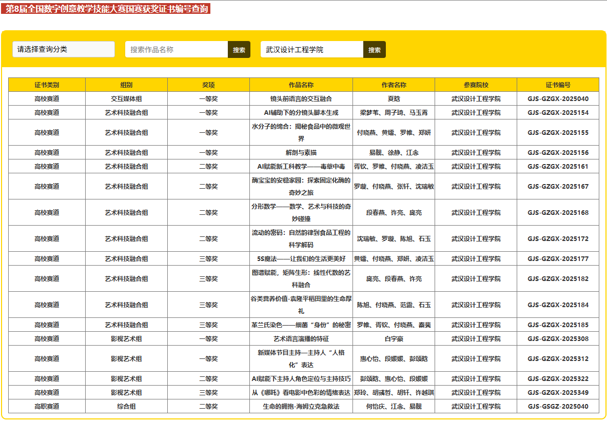The image size is (607, 422).
Task: Click work title 艺术语言演播的特征
Action: (x=301, y=339)
